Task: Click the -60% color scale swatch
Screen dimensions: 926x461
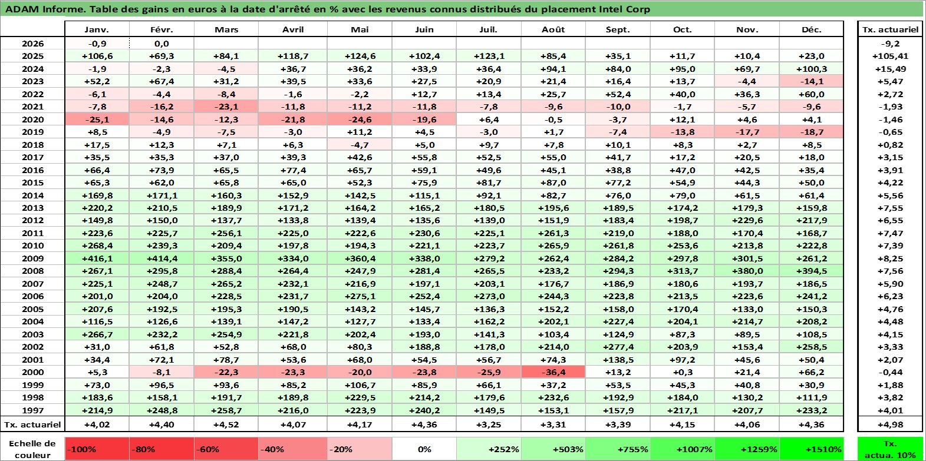Action: pyautogui.click(x=226, y=449)
